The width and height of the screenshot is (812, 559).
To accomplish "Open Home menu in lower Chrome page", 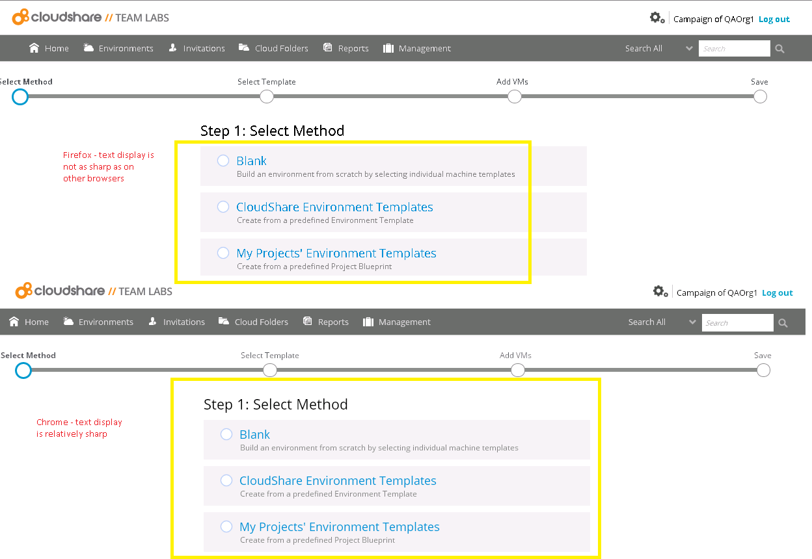I will pyautogui.click(x=29, y=322).
